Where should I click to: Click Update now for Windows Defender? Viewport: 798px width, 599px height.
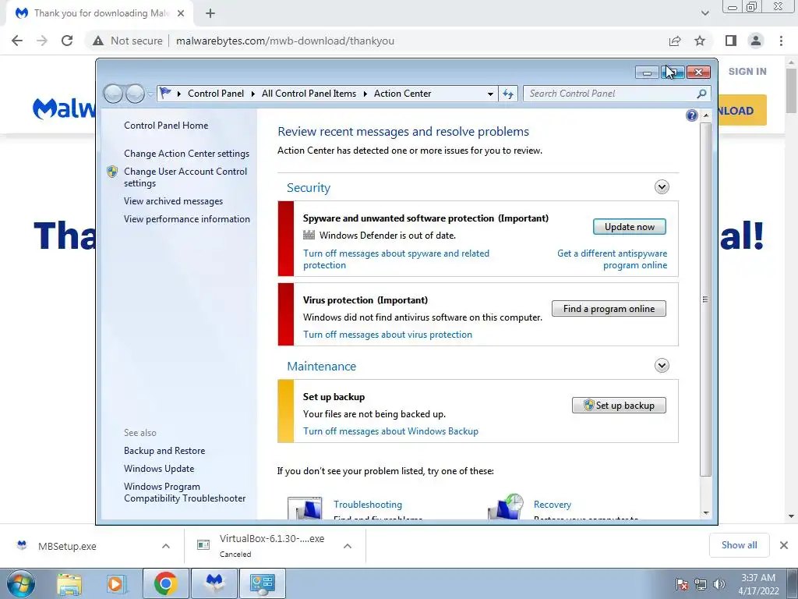630,227
